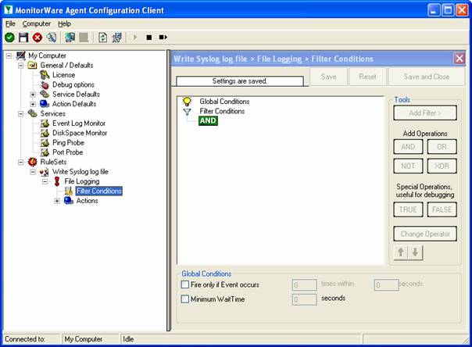Image resolution: width=472 pixels, height=347 pixels.
Task: Click the Stop service square icon
Action: click(x=149, y=38)
